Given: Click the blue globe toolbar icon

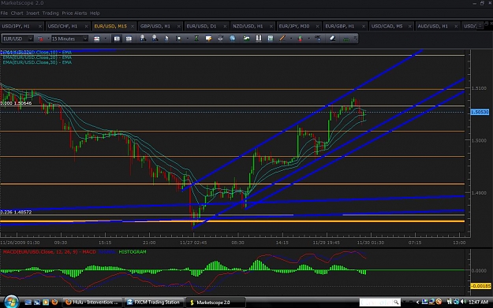Looking at the screenshot, I should click(x=233, y=39).
